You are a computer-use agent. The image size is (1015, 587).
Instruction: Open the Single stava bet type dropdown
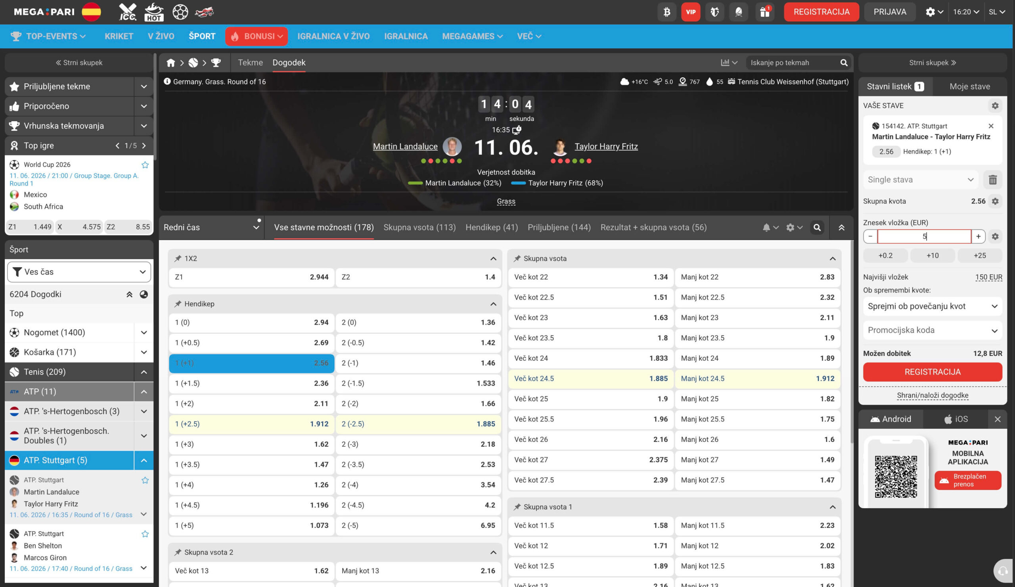tap(921, 180)
